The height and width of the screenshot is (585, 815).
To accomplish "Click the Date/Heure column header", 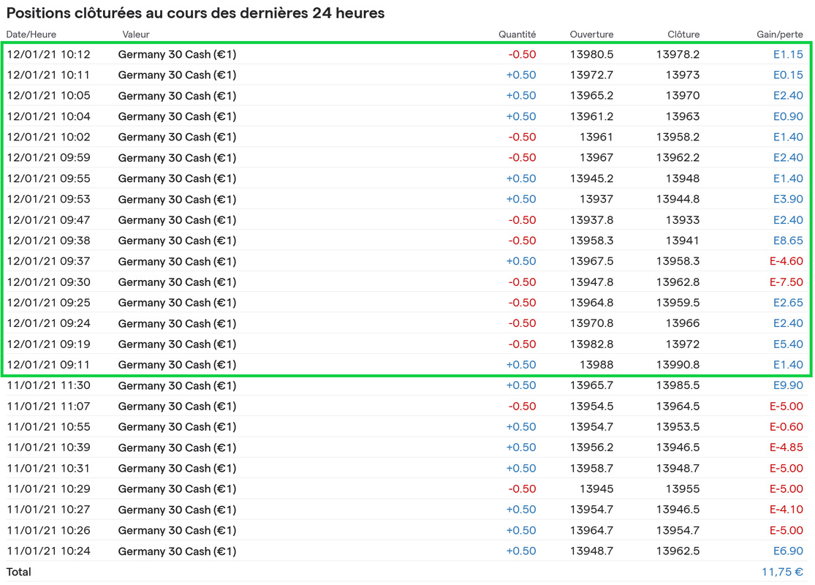I will point(31,34).
